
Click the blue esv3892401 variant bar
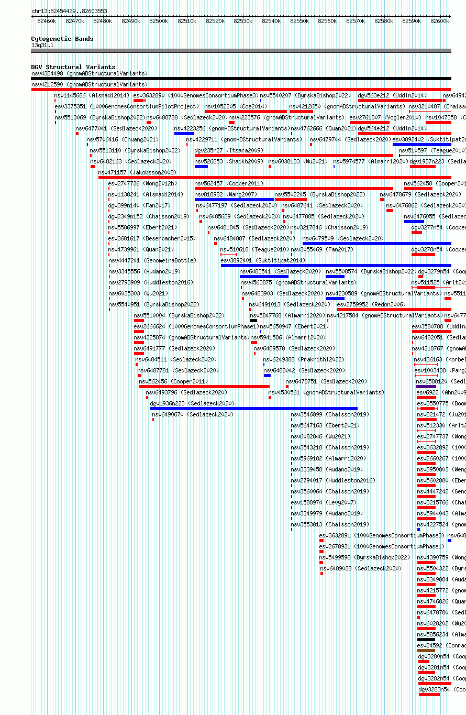(336, 266)
